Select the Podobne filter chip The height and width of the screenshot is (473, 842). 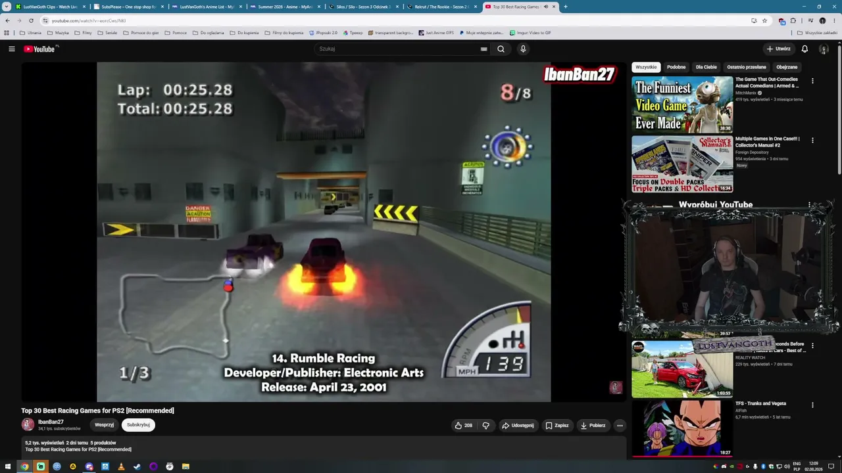(676, 67)
